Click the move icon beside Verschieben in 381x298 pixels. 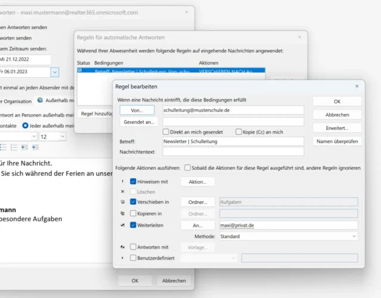pos(123,202)
